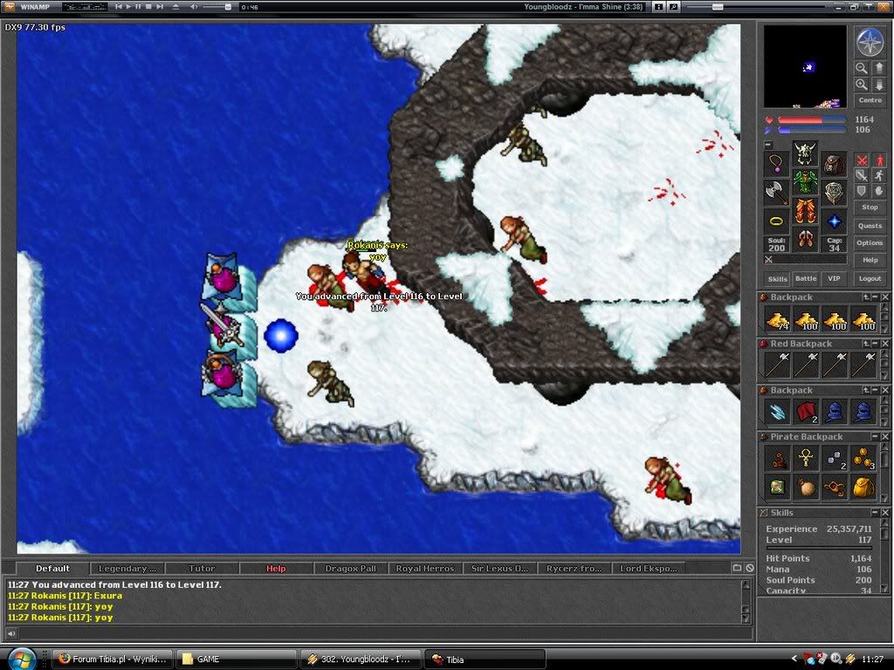Select the horned helmet equipment slot
Viewport: 894px width, 670px height.
[805, 154]
